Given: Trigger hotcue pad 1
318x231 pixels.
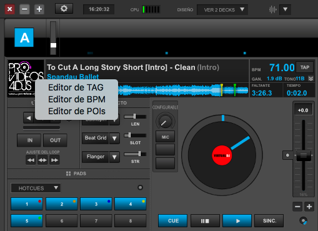Looking at the screenshot, I should click(x=27, y=204).
